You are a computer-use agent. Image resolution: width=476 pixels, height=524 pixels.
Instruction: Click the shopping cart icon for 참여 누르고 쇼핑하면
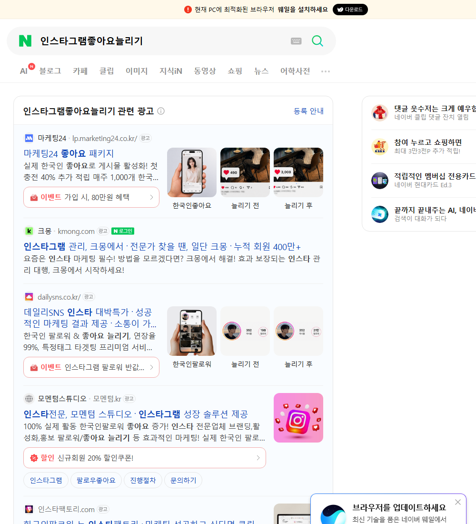point(380,147)
